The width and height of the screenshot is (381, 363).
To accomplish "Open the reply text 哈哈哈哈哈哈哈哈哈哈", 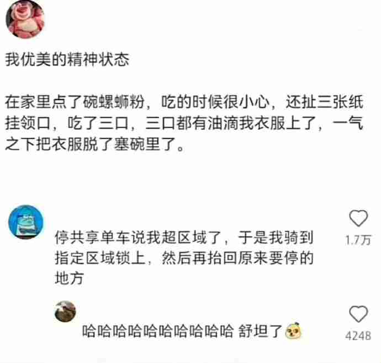I will 158,331.
